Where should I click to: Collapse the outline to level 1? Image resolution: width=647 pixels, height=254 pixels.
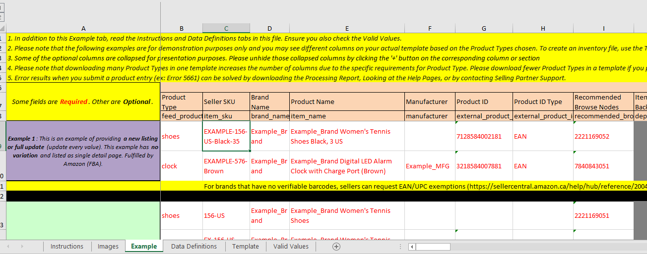(2, 8)
